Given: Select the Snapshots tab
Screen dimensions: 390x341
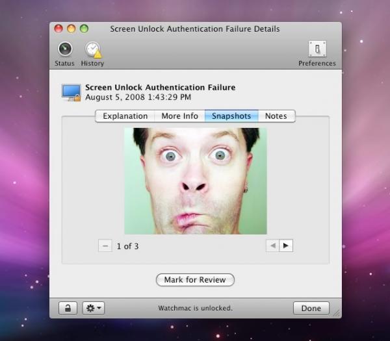Looking at the screenshot, I should click(231, 116).
